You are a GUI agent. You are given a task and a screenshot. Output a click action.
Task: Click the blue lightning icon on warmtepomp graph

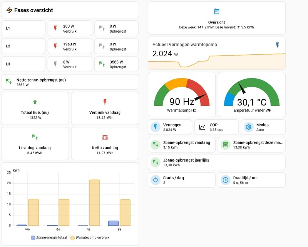(277, 45)
